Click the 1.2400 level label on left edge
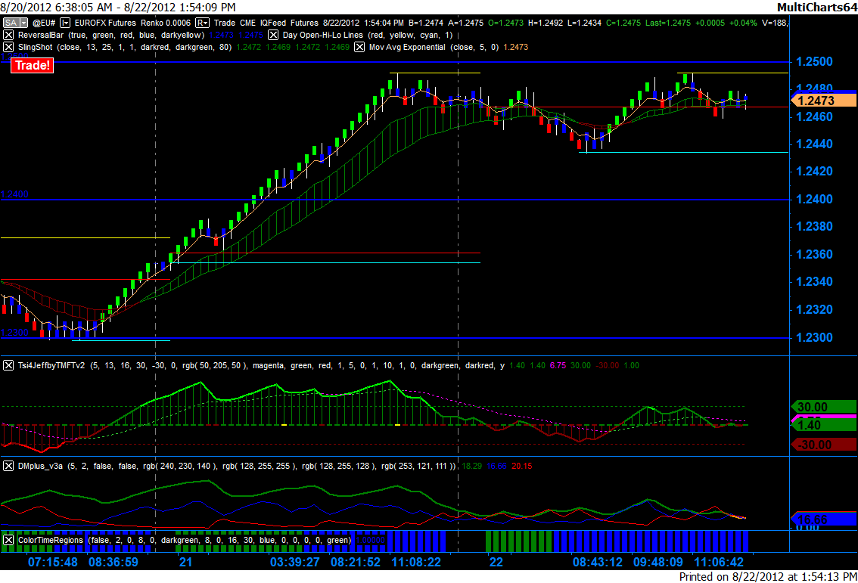This screenshot has height=583, width=858. pyautogui.click(x=15, y=194)
